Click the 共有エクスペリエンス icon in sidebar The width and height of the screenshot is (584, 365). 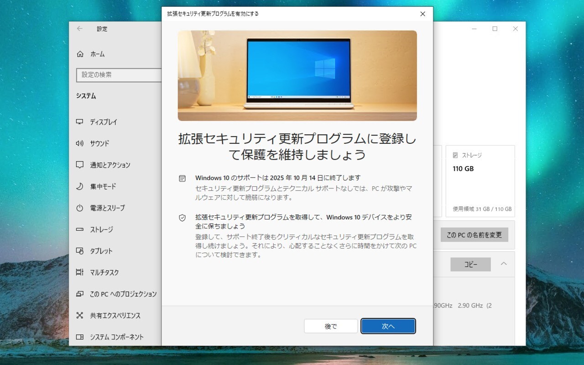80,316
